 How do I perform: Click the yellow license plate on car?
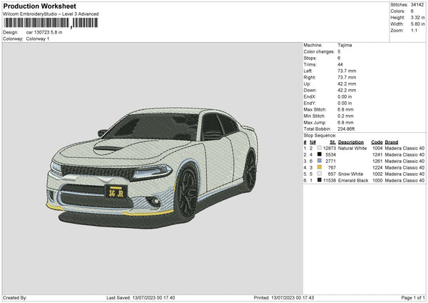(115, 192)
